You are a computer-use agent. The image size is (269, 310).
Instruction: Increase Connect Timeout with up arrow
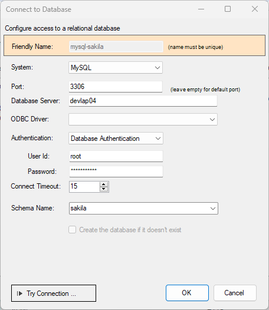103,184
